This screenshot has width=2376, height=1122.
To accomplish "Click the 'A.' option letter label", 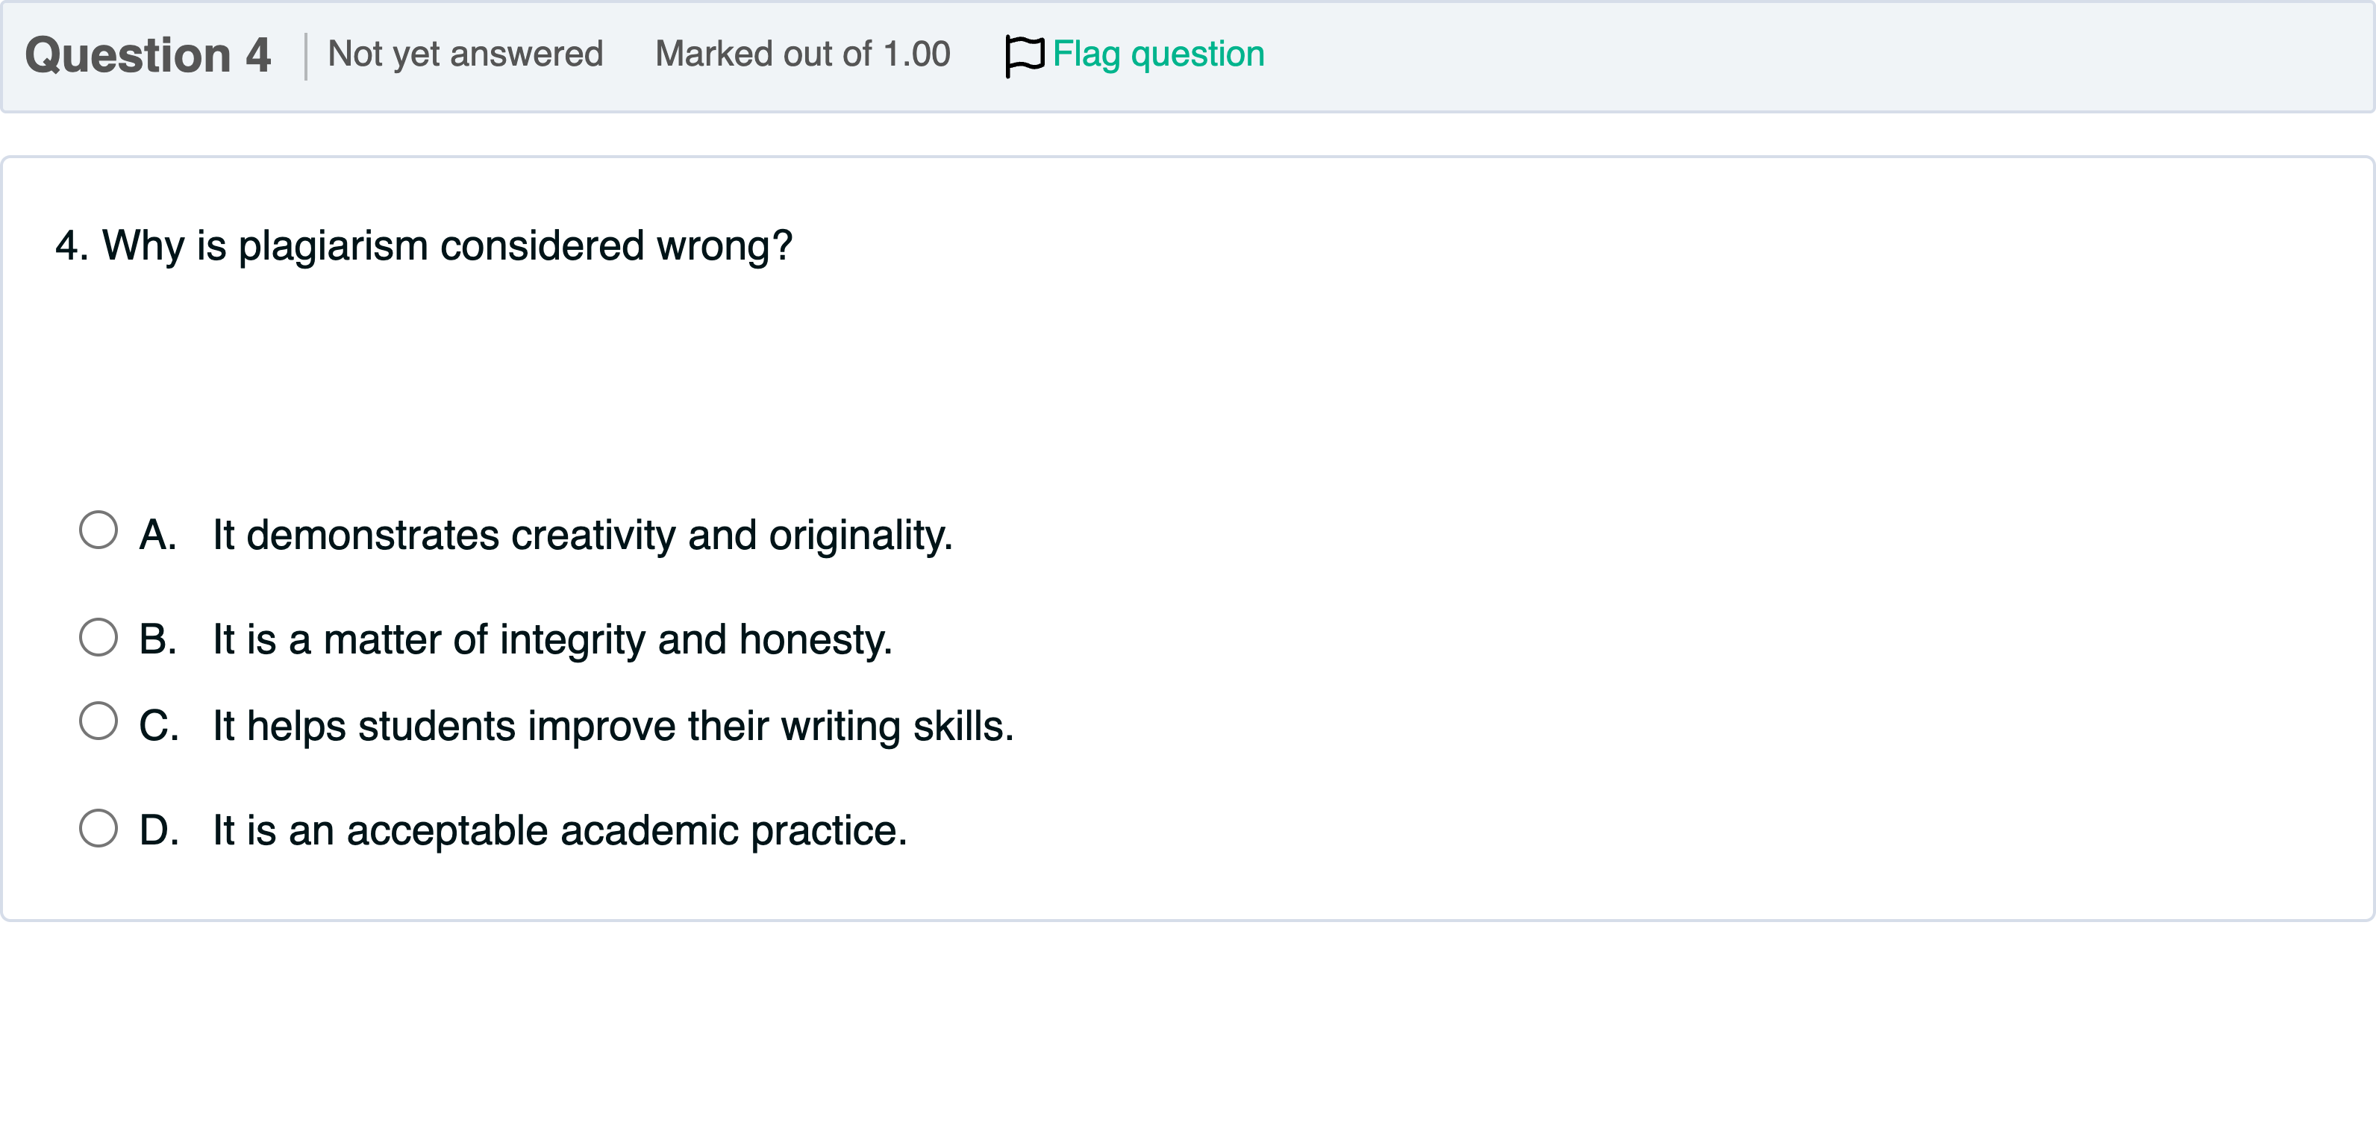I will click(157, 536).
